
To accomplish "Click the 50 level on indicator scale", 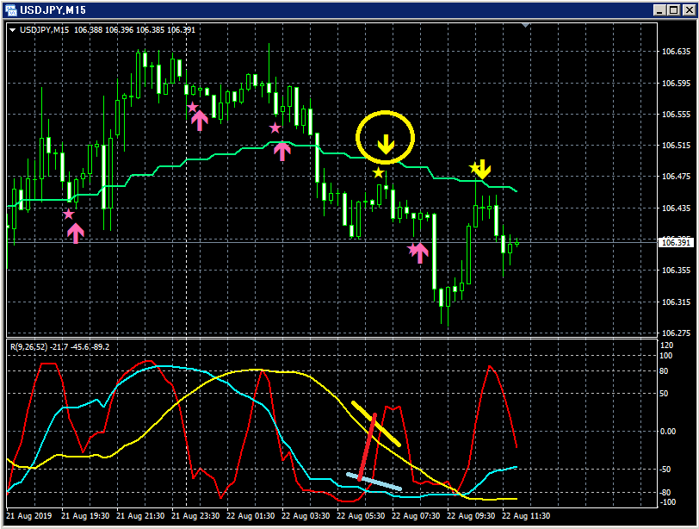I will tap(664, 394).
